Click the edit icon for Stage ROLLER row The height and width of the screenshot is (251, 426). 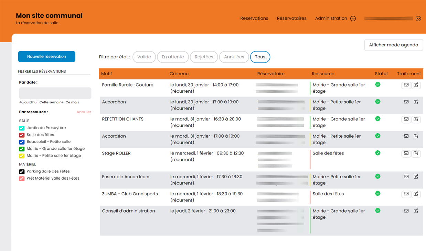416,153
